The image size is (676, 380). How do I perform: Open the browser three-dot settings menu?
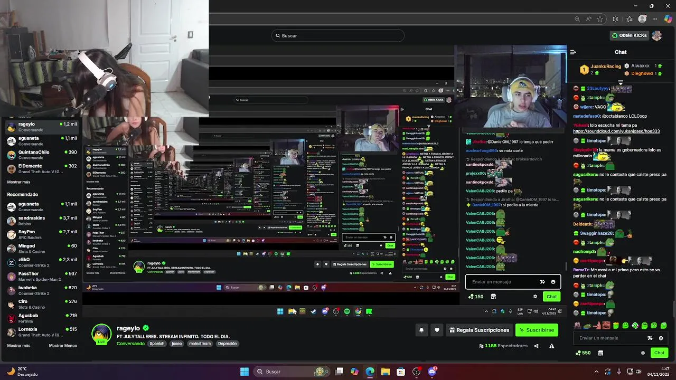coord(656,19)
